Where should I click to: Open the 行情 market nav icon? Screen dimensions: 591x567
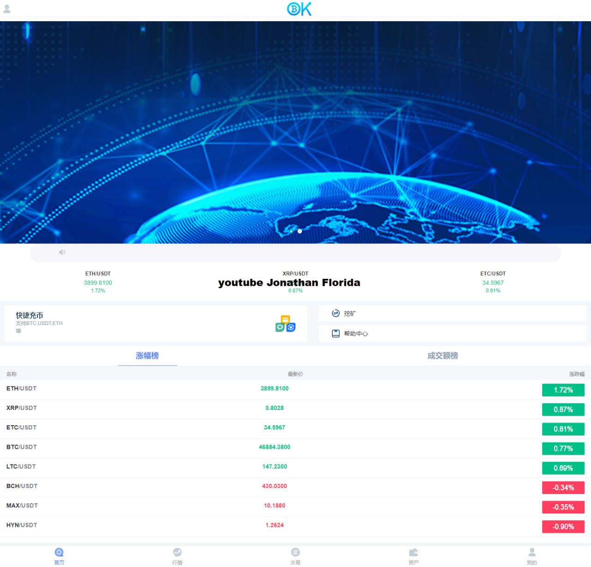177,552
